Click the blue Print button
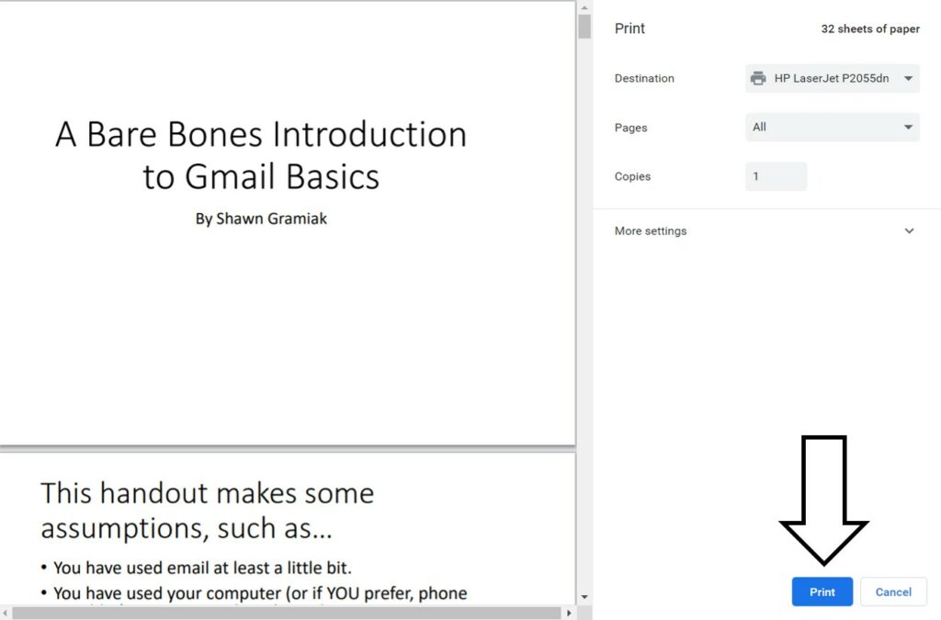The width and height of the screenshot is (941, 620). point(822,592)
